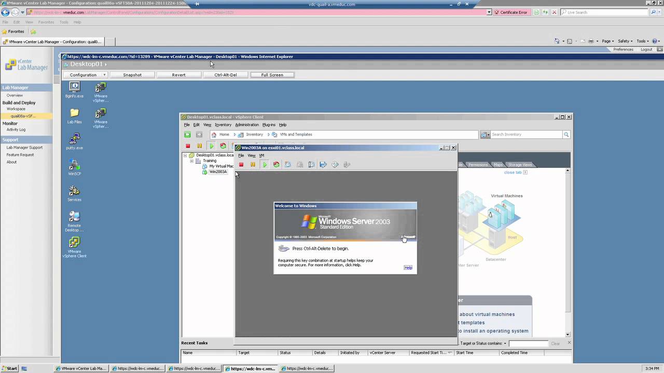The height and width of the screenshot is (373, 664).
Task: Click the Snapshot Manager icon in console toolbar
Action: [x=300, y=165]
